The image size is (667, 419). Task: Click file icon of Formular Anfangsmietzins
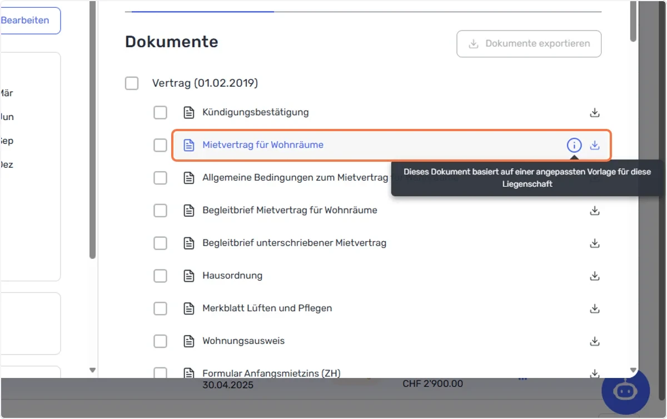tap(189, 373)
